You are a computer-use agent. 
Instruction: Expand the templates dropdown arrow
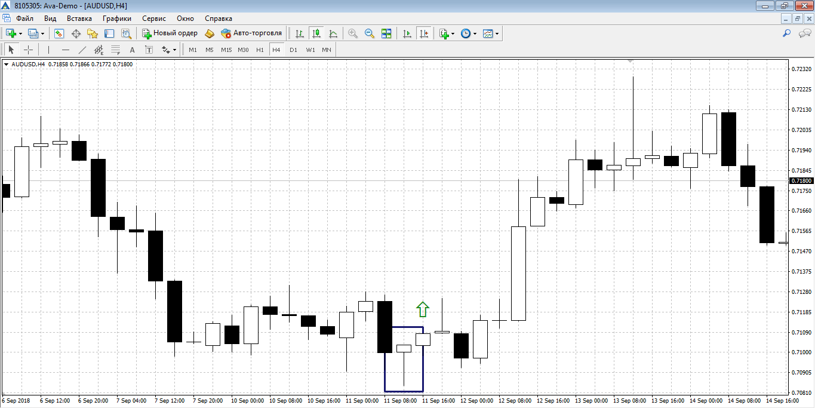coord(497,33)
